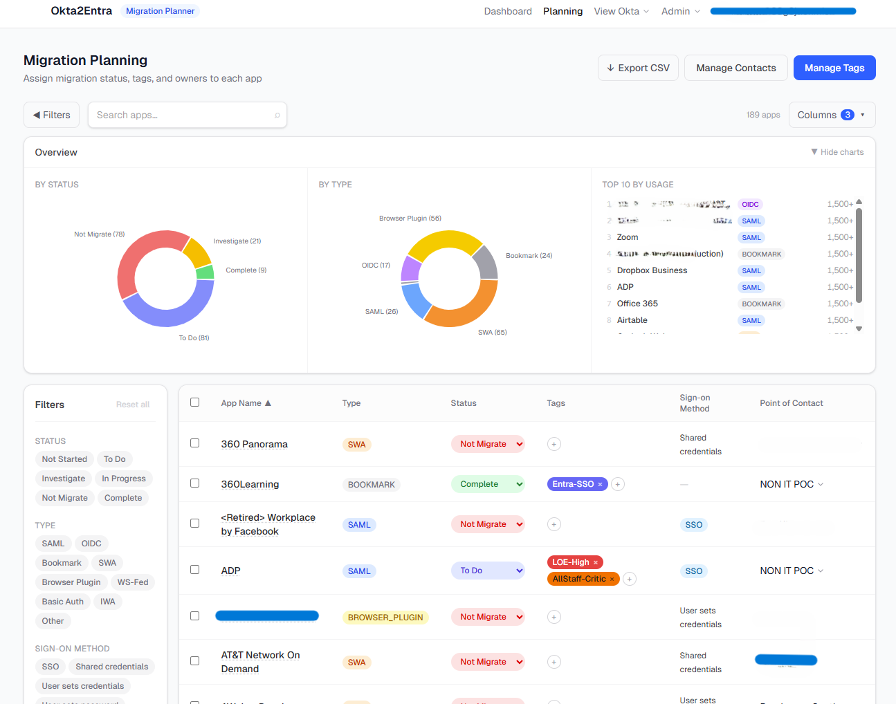The height and width of the screenshot is (704, 896).
Task: Open status dropdown for Retired Workplace
Action: 488,524
